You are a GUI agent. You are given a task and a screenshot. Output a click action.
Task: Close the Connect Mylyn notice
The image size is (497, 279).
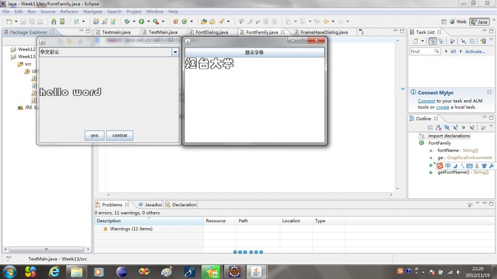(x=489, y=93)
